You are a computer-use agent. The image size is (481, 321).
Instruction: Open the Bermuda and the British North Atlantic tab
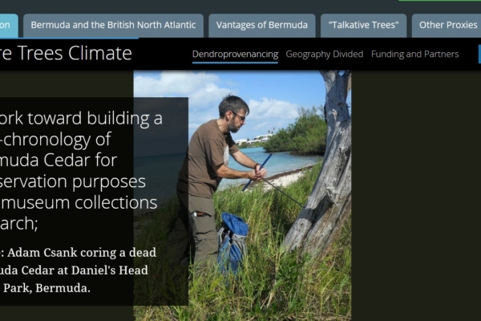pyautogui.click(x=113, y=26)
